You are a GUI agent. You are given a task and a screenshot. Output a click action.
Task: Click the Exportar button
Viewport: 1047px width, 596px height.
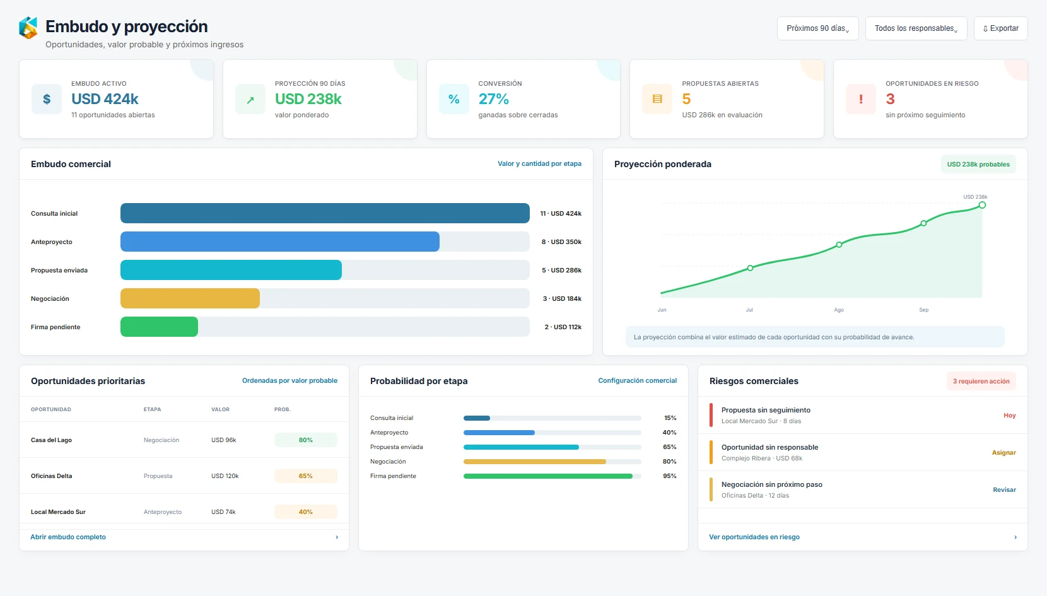coord(1000,28)
